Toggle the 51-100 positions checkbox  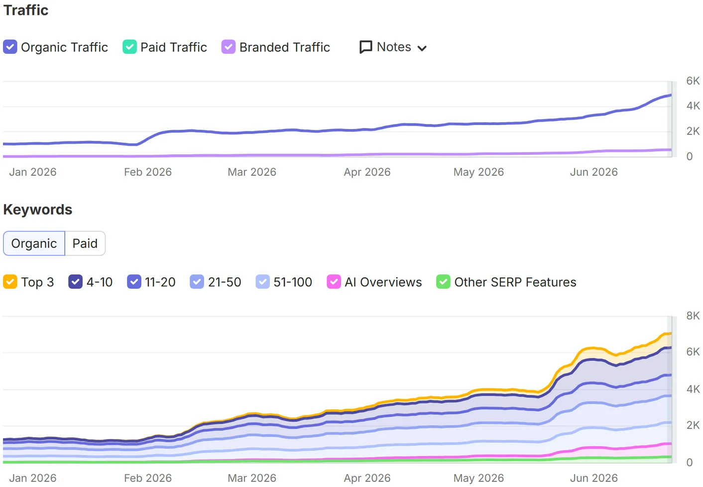(x=262, y=282)
